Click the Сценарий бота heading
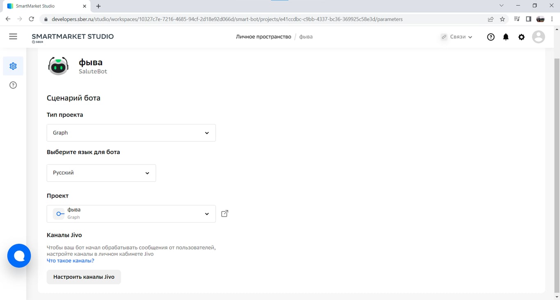 click(74, 98)
